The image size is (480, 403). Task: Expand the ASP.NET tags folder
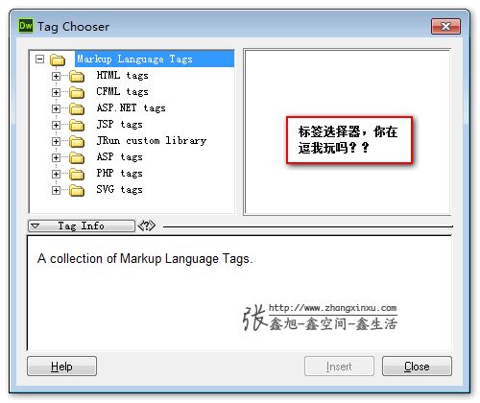tap(56, 108)
